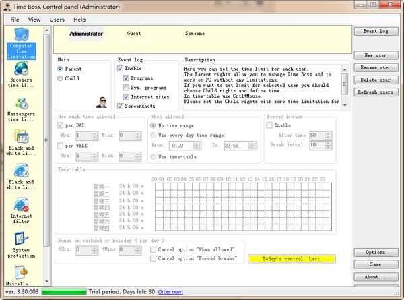Click the user avatar picture
Image resolution: width=404 pixels, height=300 pixels.
(102, 102)
